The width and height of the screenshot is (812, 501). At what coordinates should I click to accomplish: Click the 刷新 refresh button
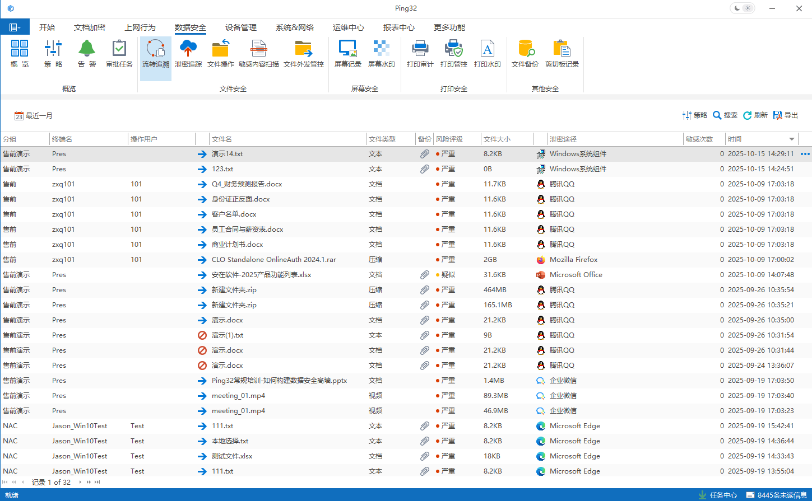(755, 115)
